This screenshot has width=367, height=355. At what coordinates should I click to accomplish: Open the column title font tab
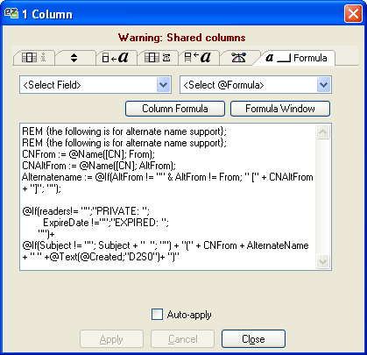198,58
